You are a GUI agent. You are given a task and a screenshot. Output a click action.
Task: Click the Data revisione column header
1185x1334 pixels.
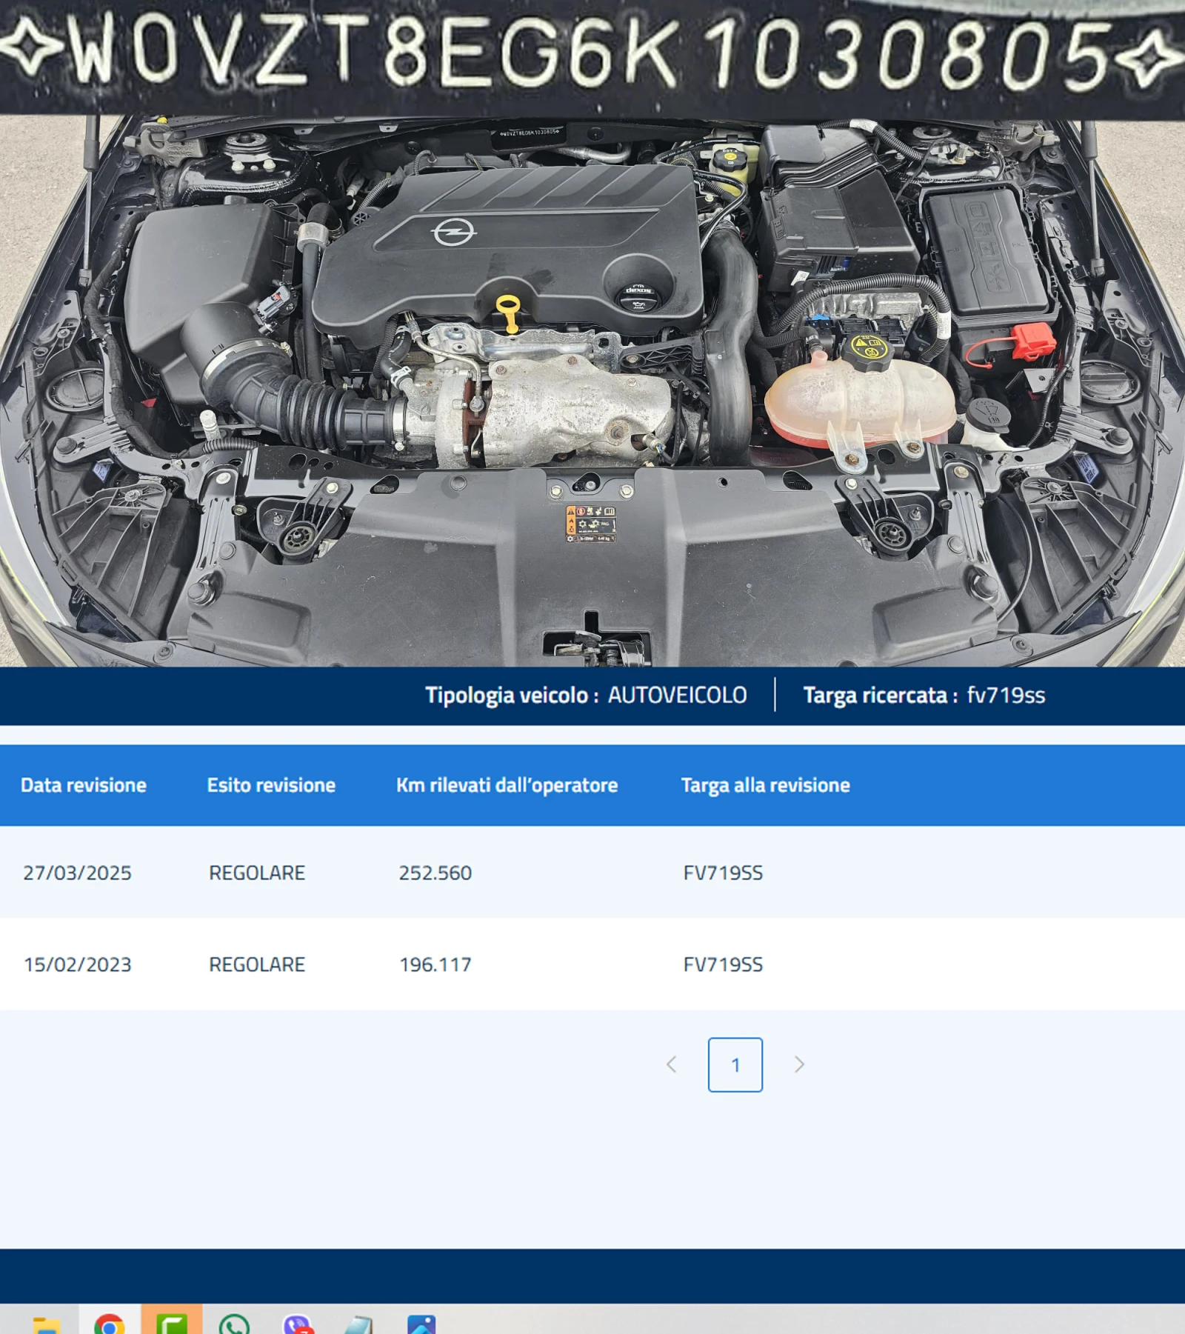(x=84, y=785)
